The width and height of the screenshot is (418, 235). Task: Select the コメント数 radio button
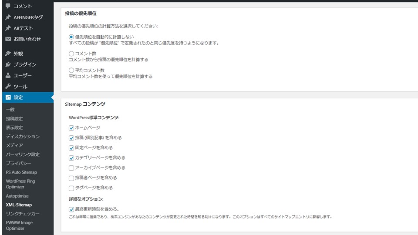point(71,54)
